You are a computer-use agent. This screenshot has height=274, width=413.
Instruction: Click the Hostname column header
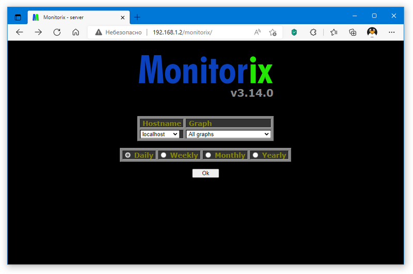pos(162,123)
